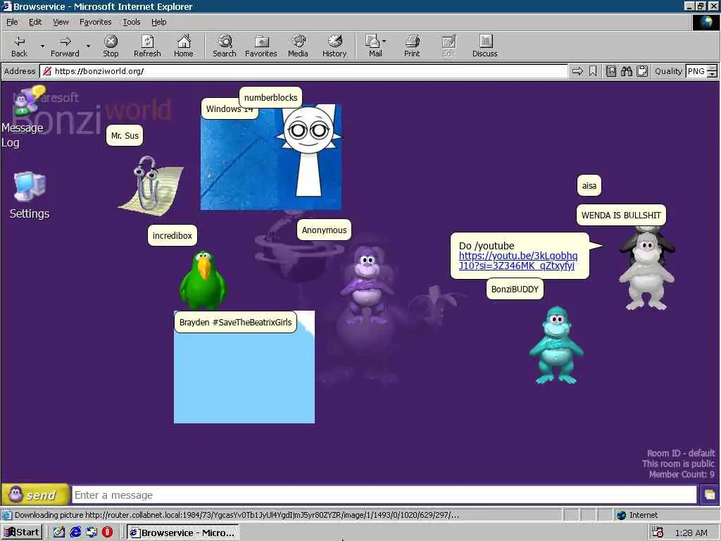Open the Tools menu
Screen dimensions: 721x541
[x=131, y=22]
